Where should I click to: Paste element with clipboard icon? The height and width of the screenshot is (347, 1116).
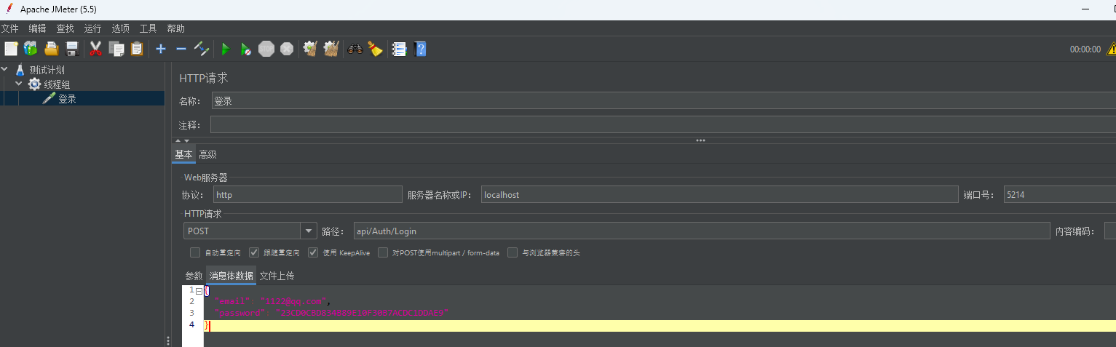point(137,49)
